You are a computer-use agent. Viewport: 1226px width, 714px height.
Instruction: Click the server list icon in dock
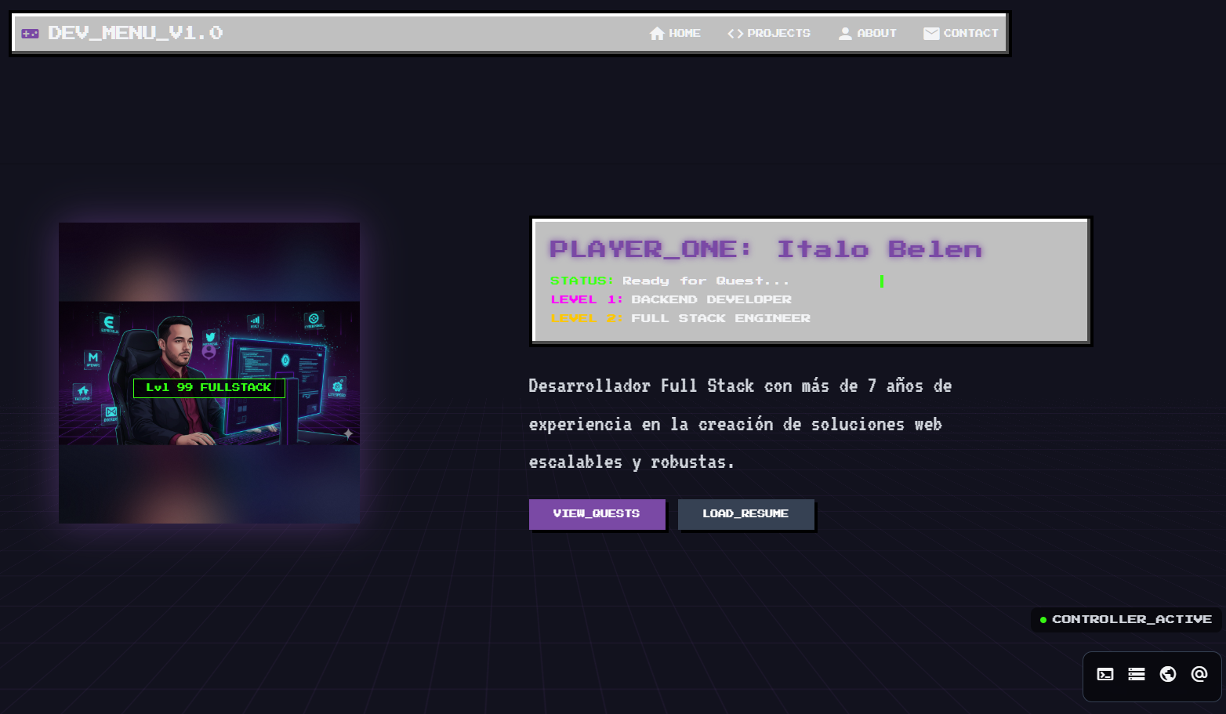[1137, 674]
